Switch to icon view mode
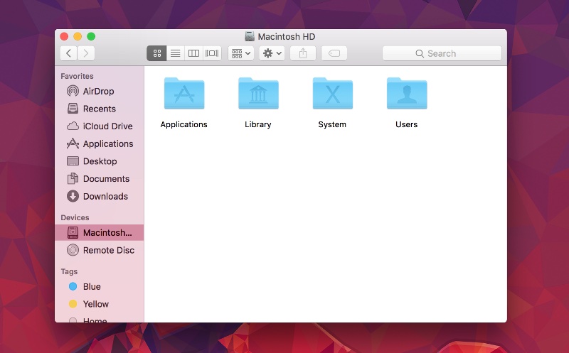 click(x=156, y=53)
